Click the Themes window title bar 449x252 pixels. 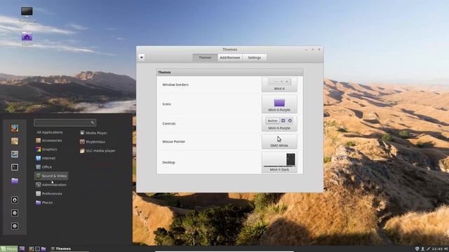coord(230,50)
